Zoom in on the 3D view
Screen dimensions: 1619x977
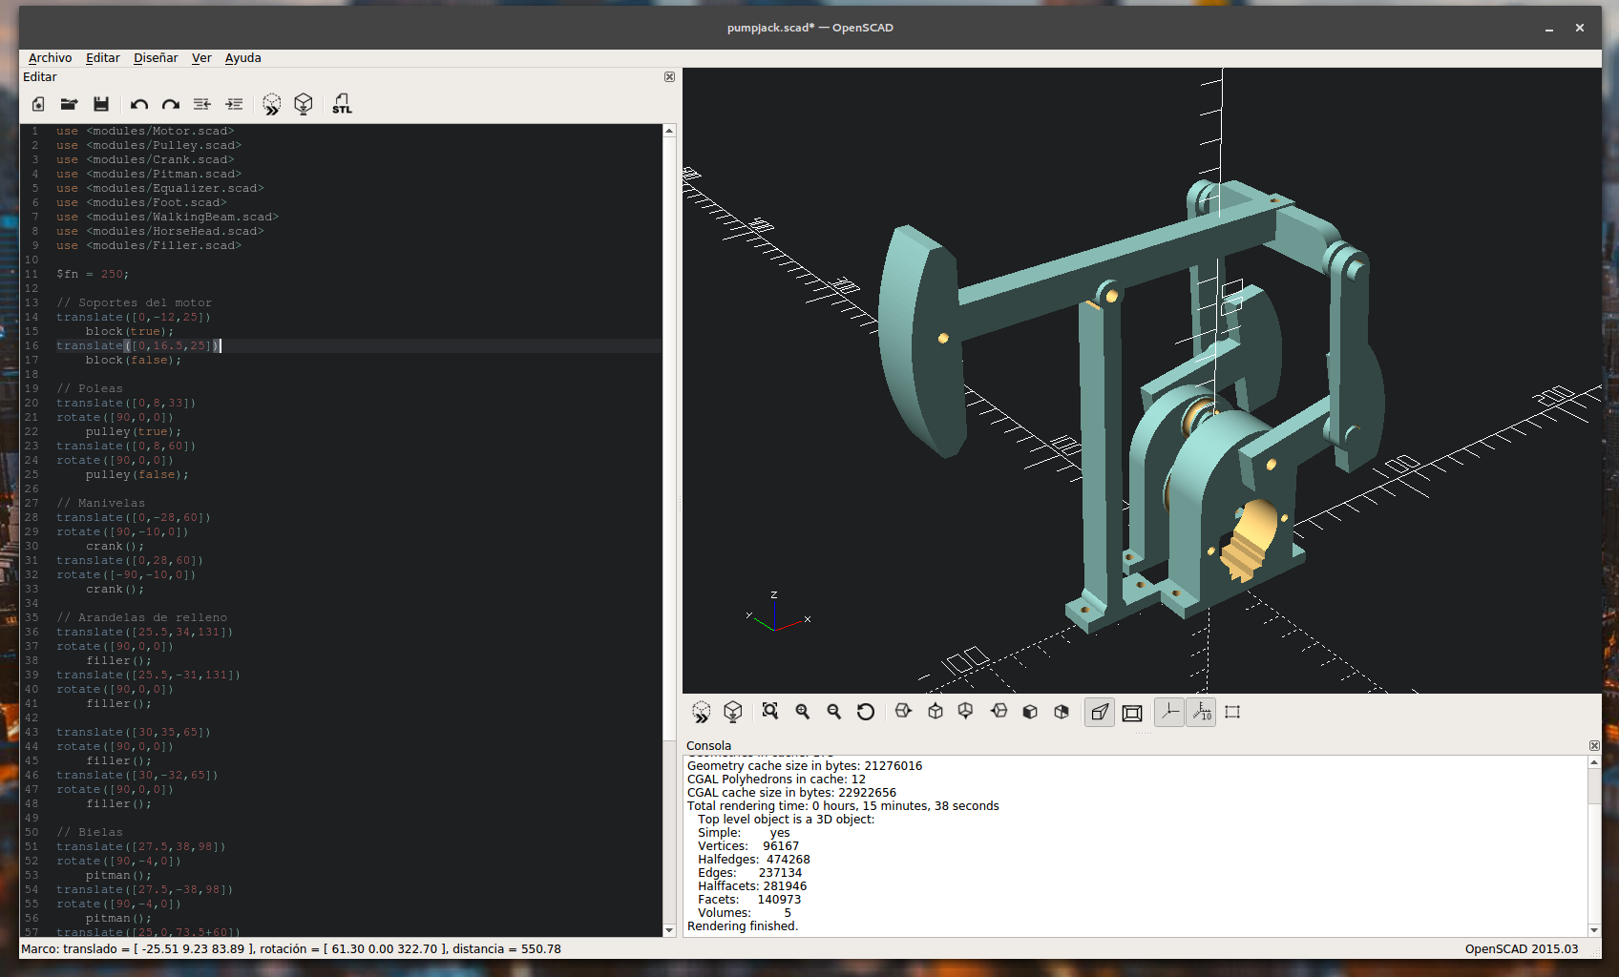pos(803,712)
